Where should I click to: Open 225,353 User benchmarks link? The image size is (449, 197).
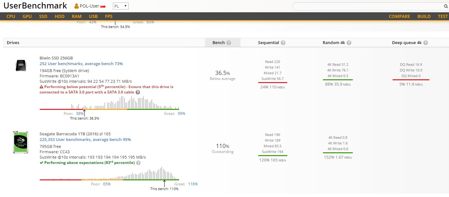point(85,139)
